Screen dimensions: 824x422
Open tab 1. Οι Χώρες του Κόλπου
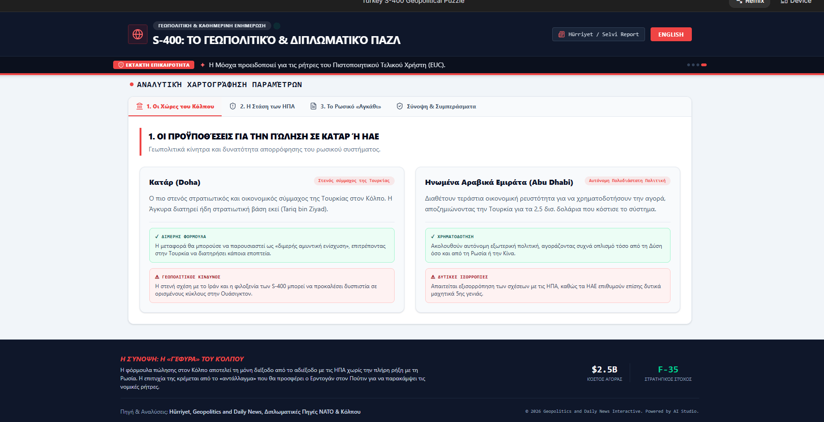175,106
